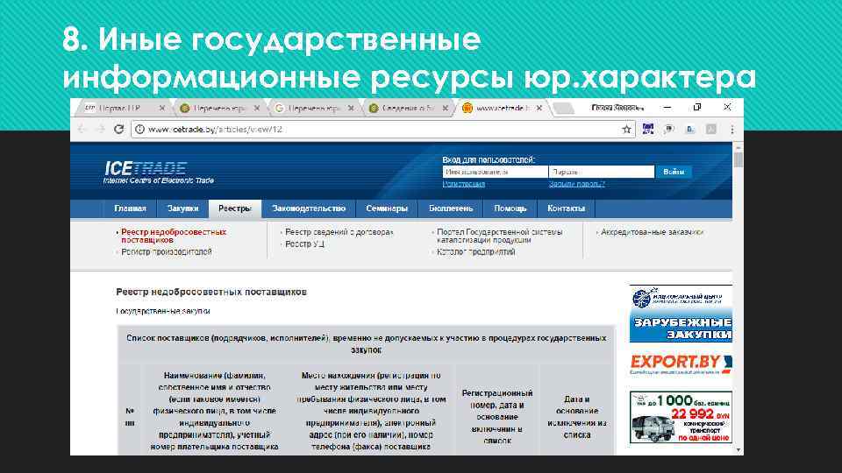Click the ICETRADE logo
The height and width of the screenshot is (473, 842).
coord(159,173)
